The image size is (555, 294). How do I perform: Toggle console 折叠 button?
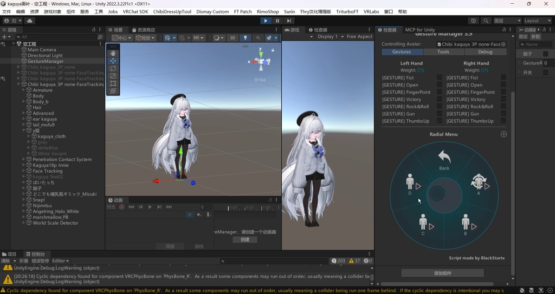(24, 261)
